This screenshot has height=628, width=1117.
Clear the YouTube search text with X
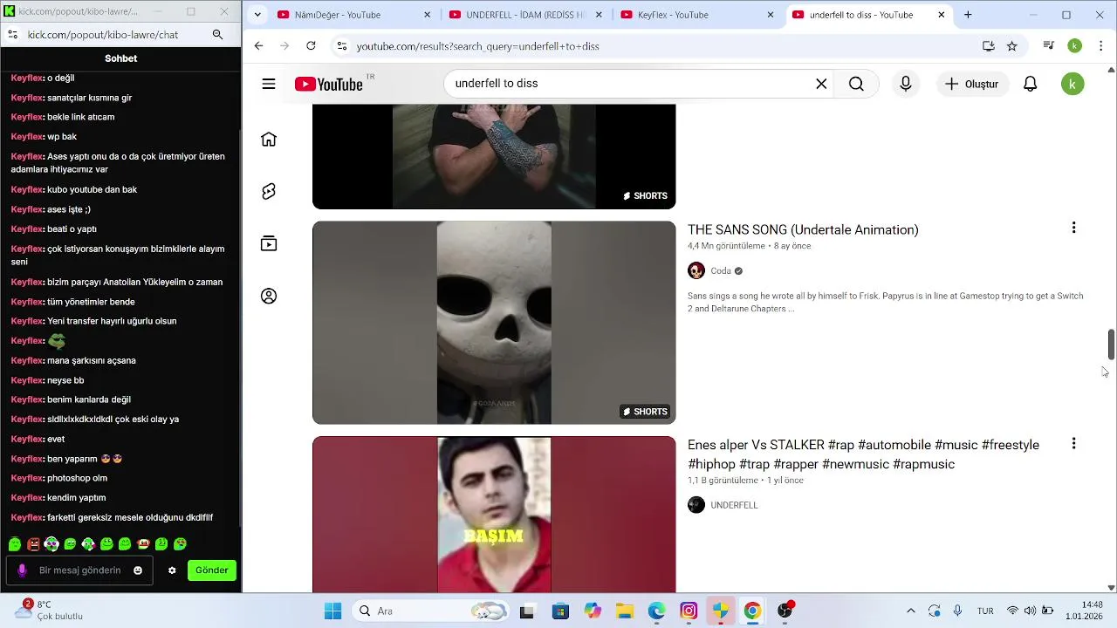pyautogui.click(x=821, y=84)
